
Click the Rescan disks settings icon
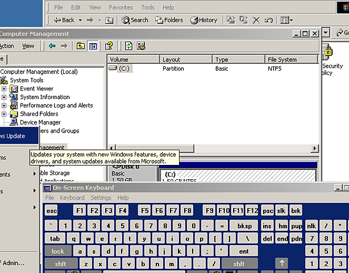tap(141, 46)
